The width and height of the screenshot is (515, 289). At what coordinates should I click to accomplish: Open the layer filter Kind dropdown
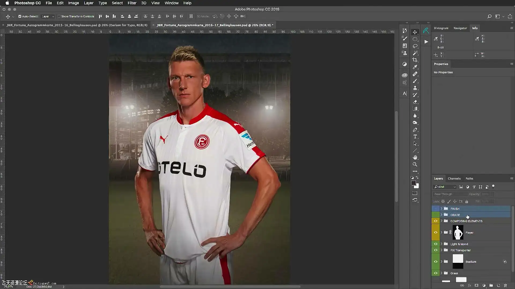pos(445,187)
